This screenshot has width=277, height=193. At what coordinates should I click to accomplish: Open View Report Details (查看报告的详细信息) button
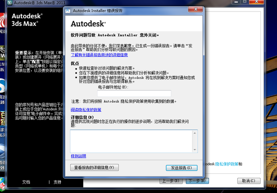94,168
